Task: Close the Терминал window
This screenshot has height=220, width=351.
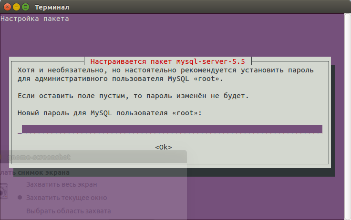Action: tap(7, 7)
